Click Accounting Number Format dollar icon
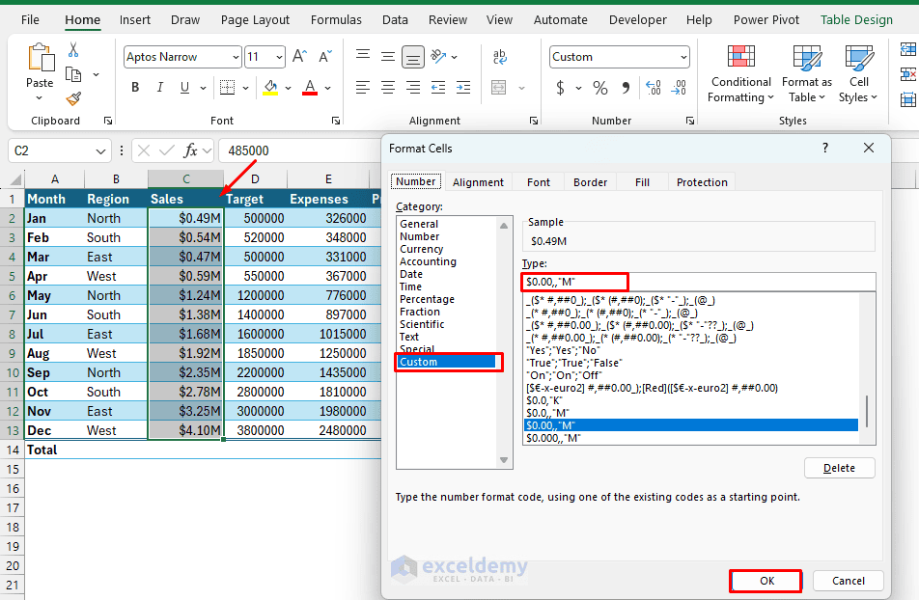 click(x=560, y=88)
